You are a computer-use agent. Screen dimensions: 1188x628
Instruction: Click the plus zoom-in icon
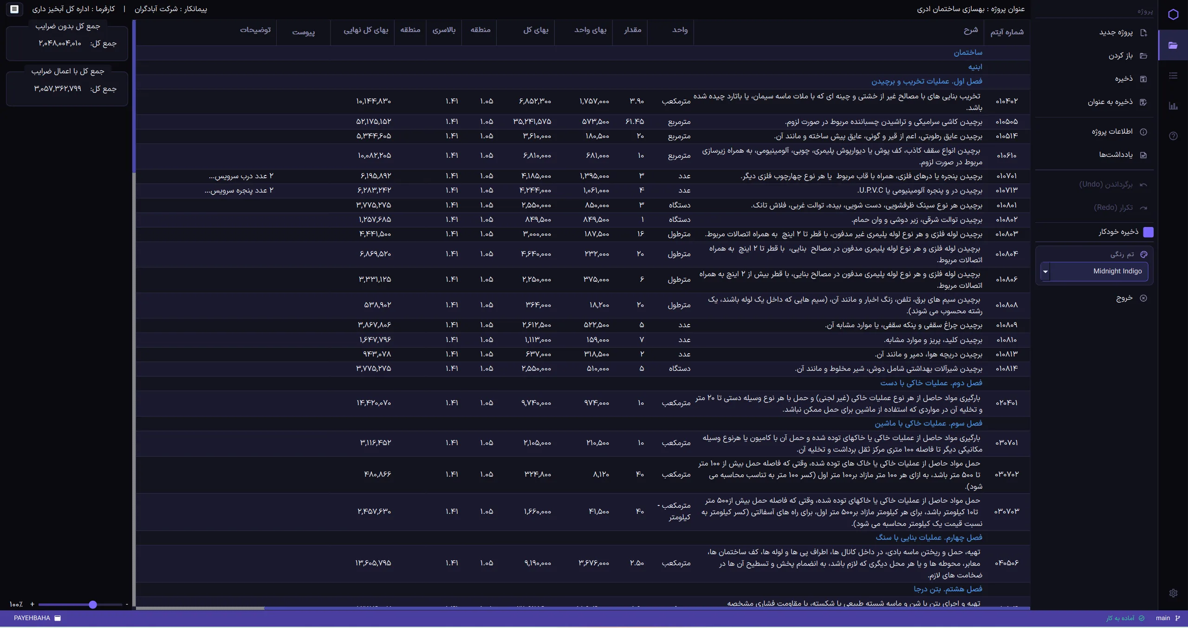[x=32, y=604]
